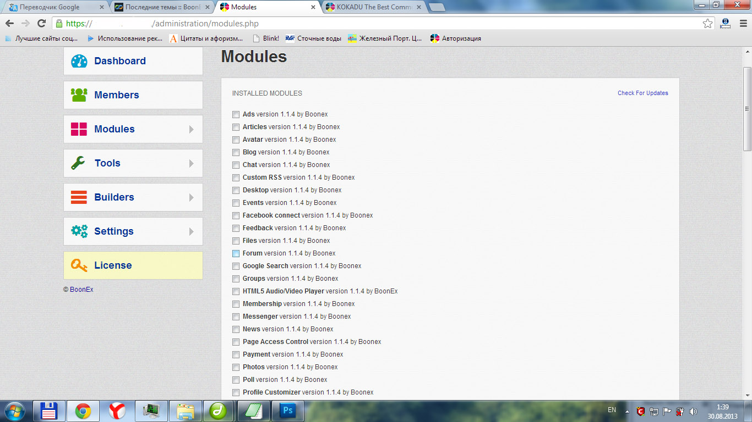Open the Blink! bookmark

tap(266, 38)
